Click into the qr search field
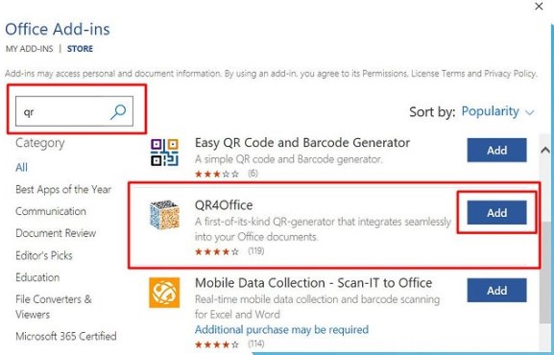This screenshot has width=554, height=355. coord(62,111)
